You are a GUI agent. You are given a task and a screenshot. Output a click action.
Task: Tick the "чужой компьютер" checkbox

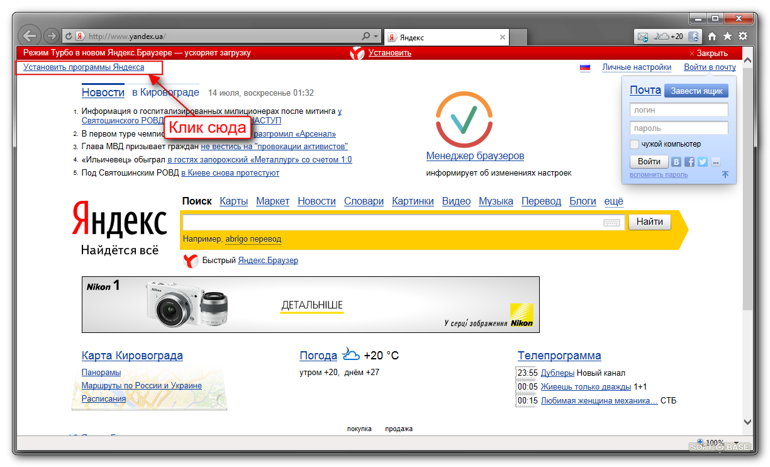coord(635,144)
